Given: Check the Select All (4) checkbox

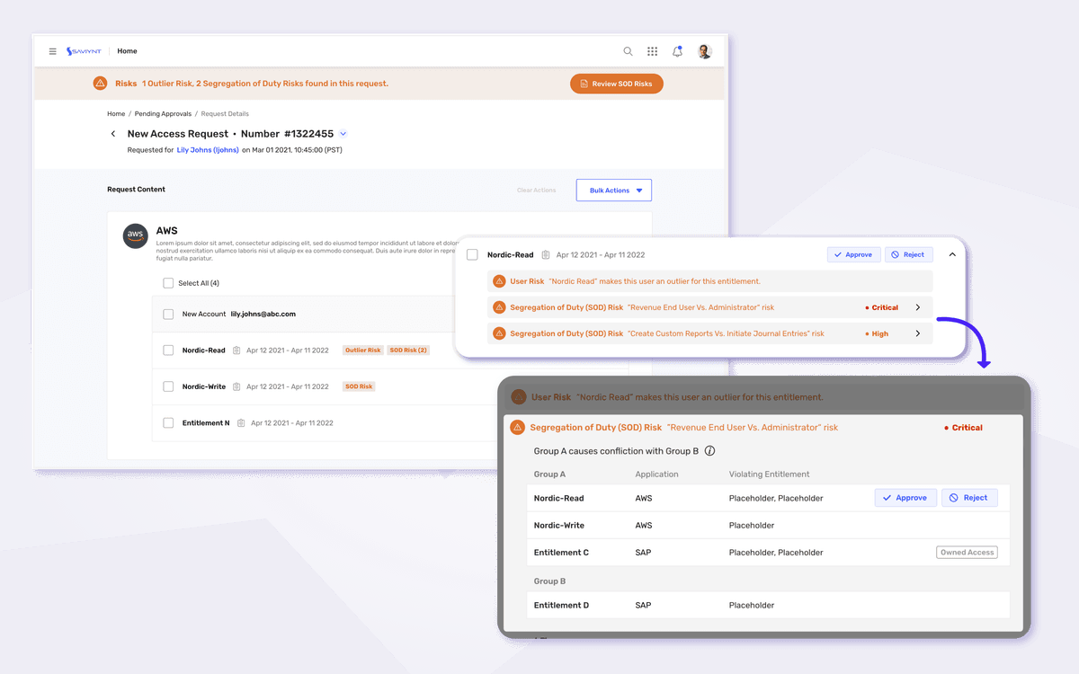Looking at the screenshot, I should point(168,283).
